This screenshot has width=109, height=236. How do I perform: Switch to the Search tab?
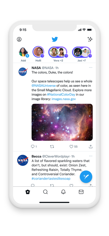(x=46, y=192)
